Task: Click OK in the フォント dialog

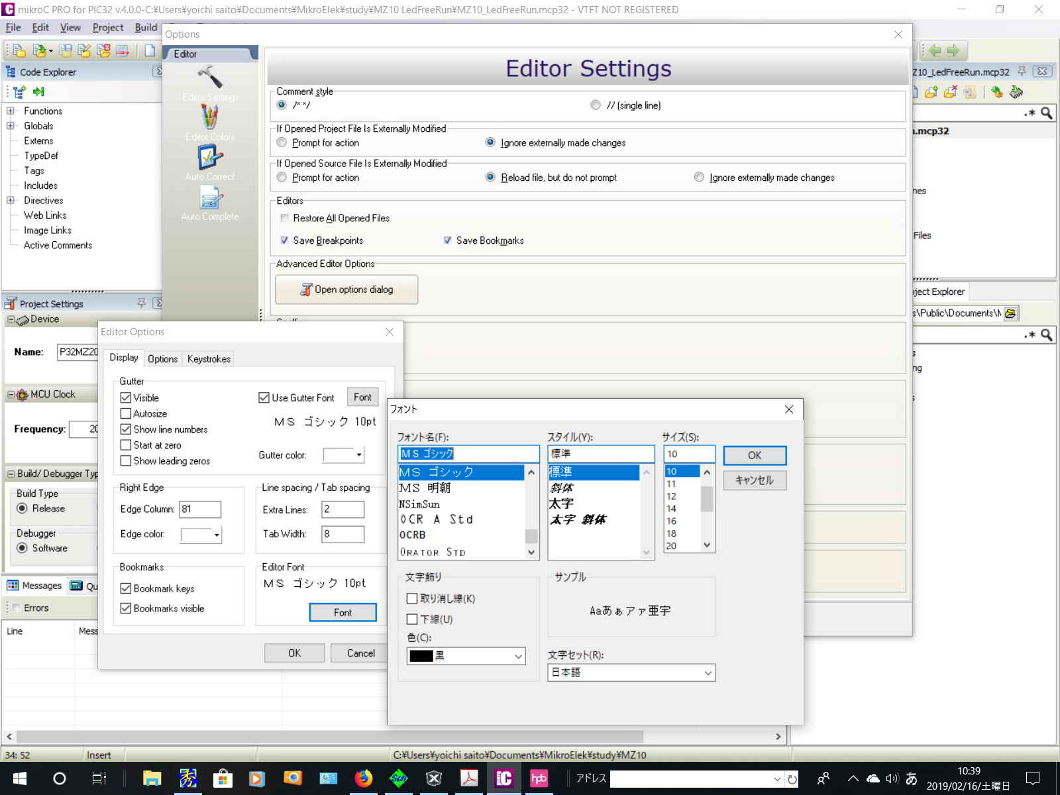Action: coord(755,455)
